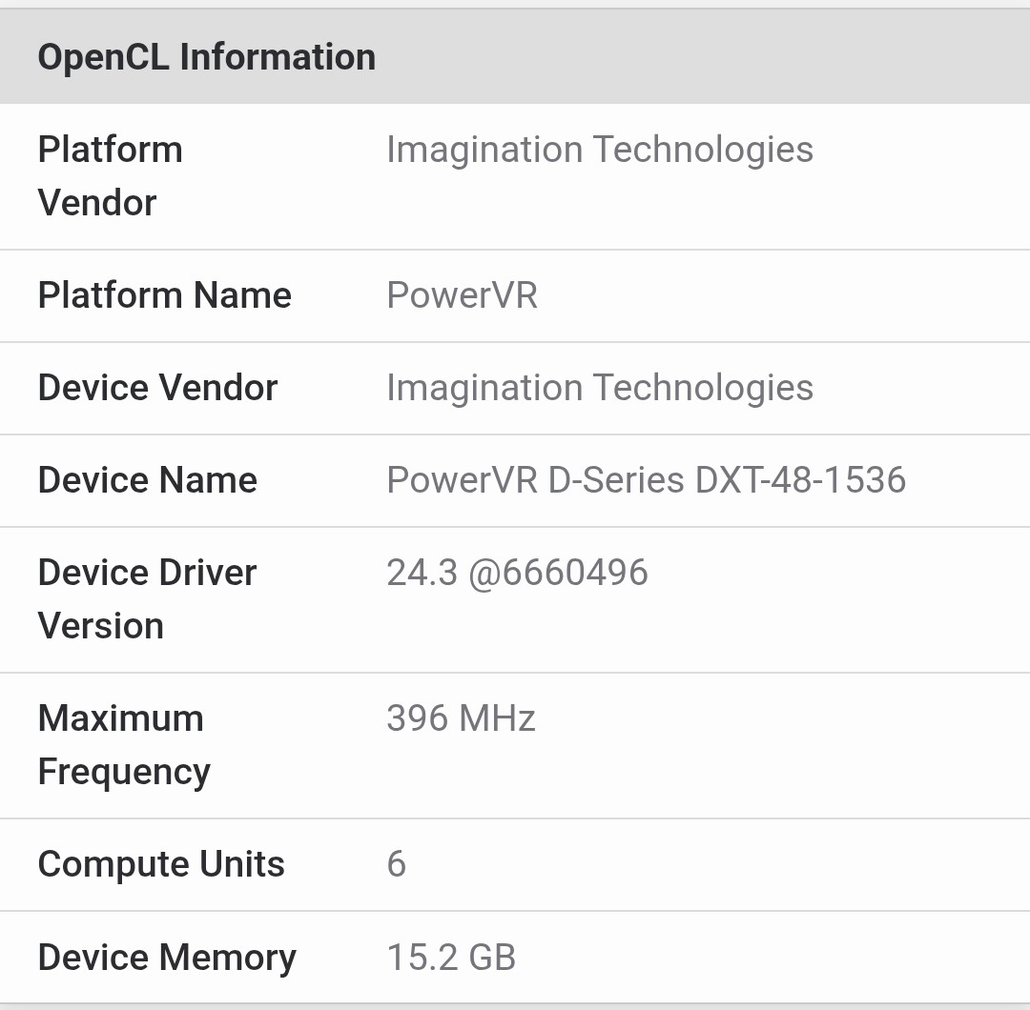
Task: Select the Maximum Frequency label
Action: click(x=123, y=745)
